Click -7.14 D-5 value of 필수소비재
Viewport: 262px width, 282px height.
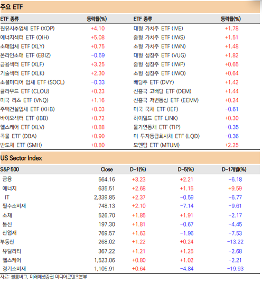187,206
